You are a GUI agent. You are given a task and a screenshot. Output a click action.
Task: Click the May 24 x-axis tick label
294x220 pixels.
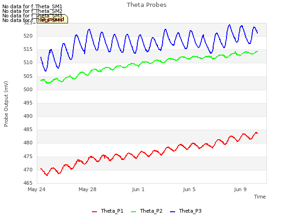[x=36, y=189]
